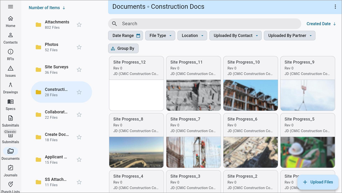This screenshot has height=193, width=342.
Task: Open the Site Progress_7 scaffolding thumbnail
Action: point(194,152)
